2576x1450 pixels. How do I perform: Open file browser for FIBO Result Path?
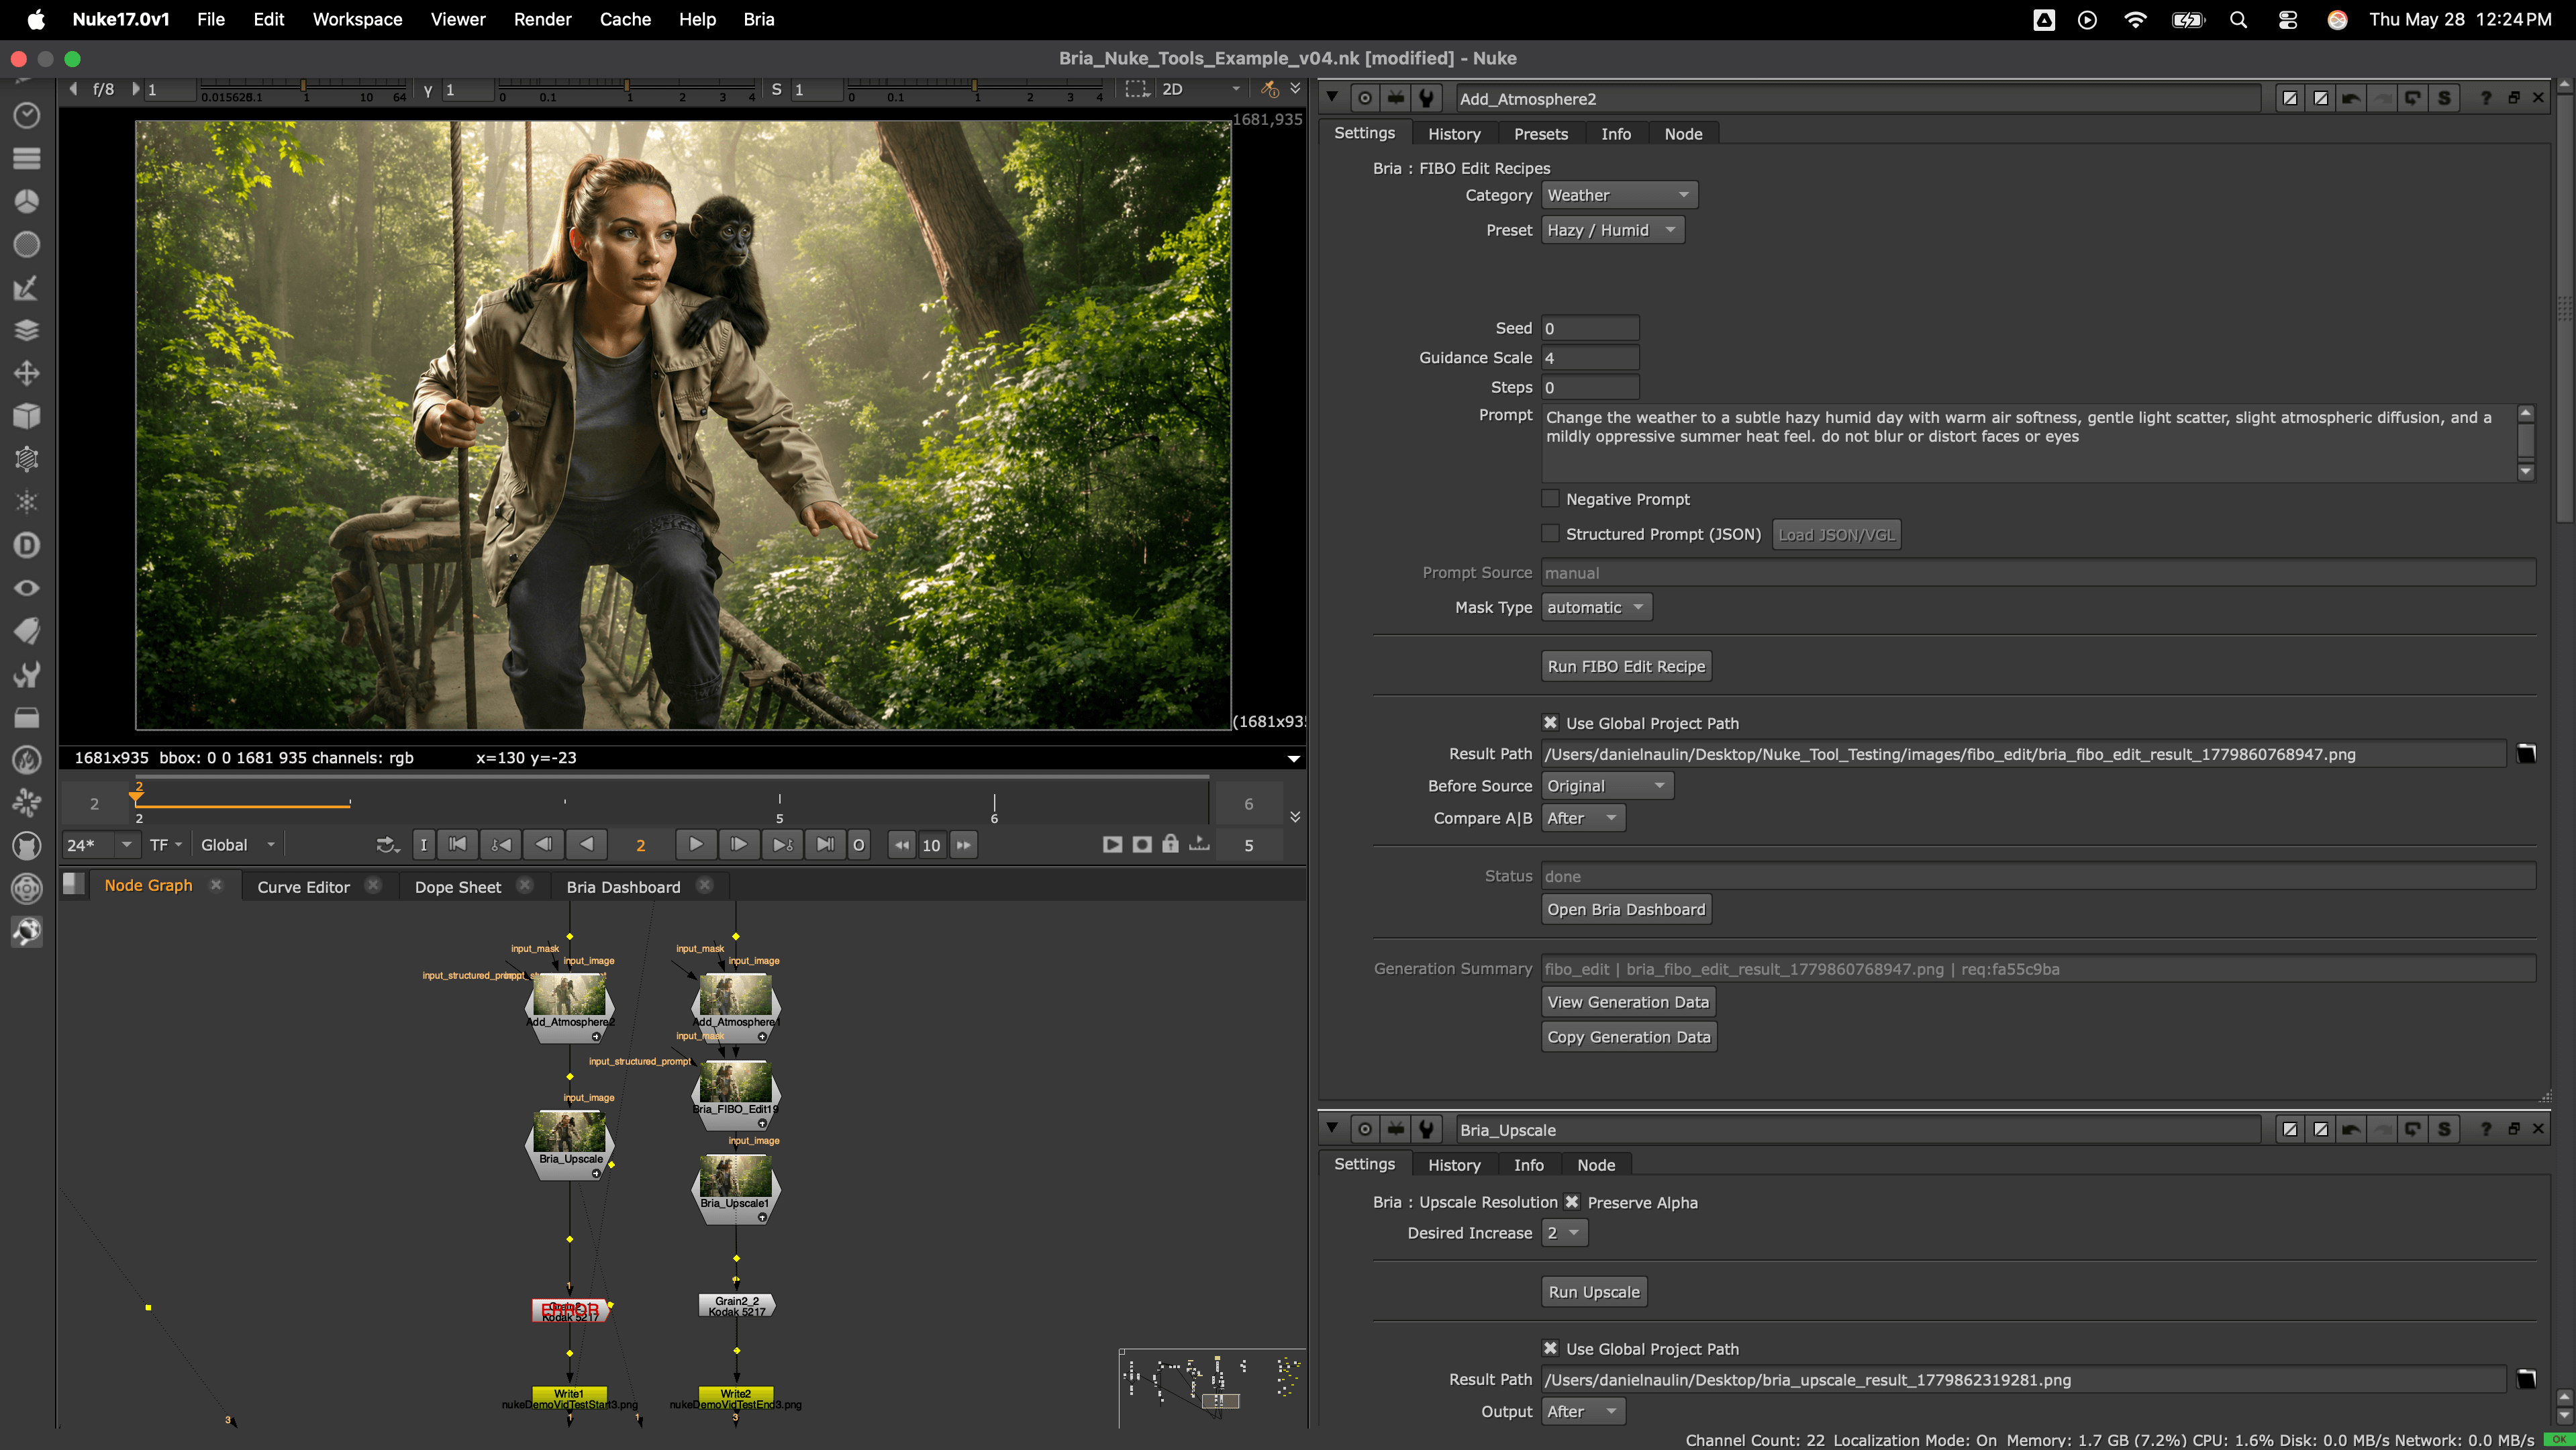[2526, 754]
